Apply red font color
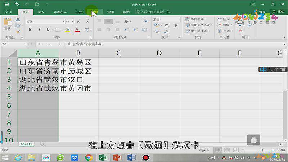 pos(77,30)
